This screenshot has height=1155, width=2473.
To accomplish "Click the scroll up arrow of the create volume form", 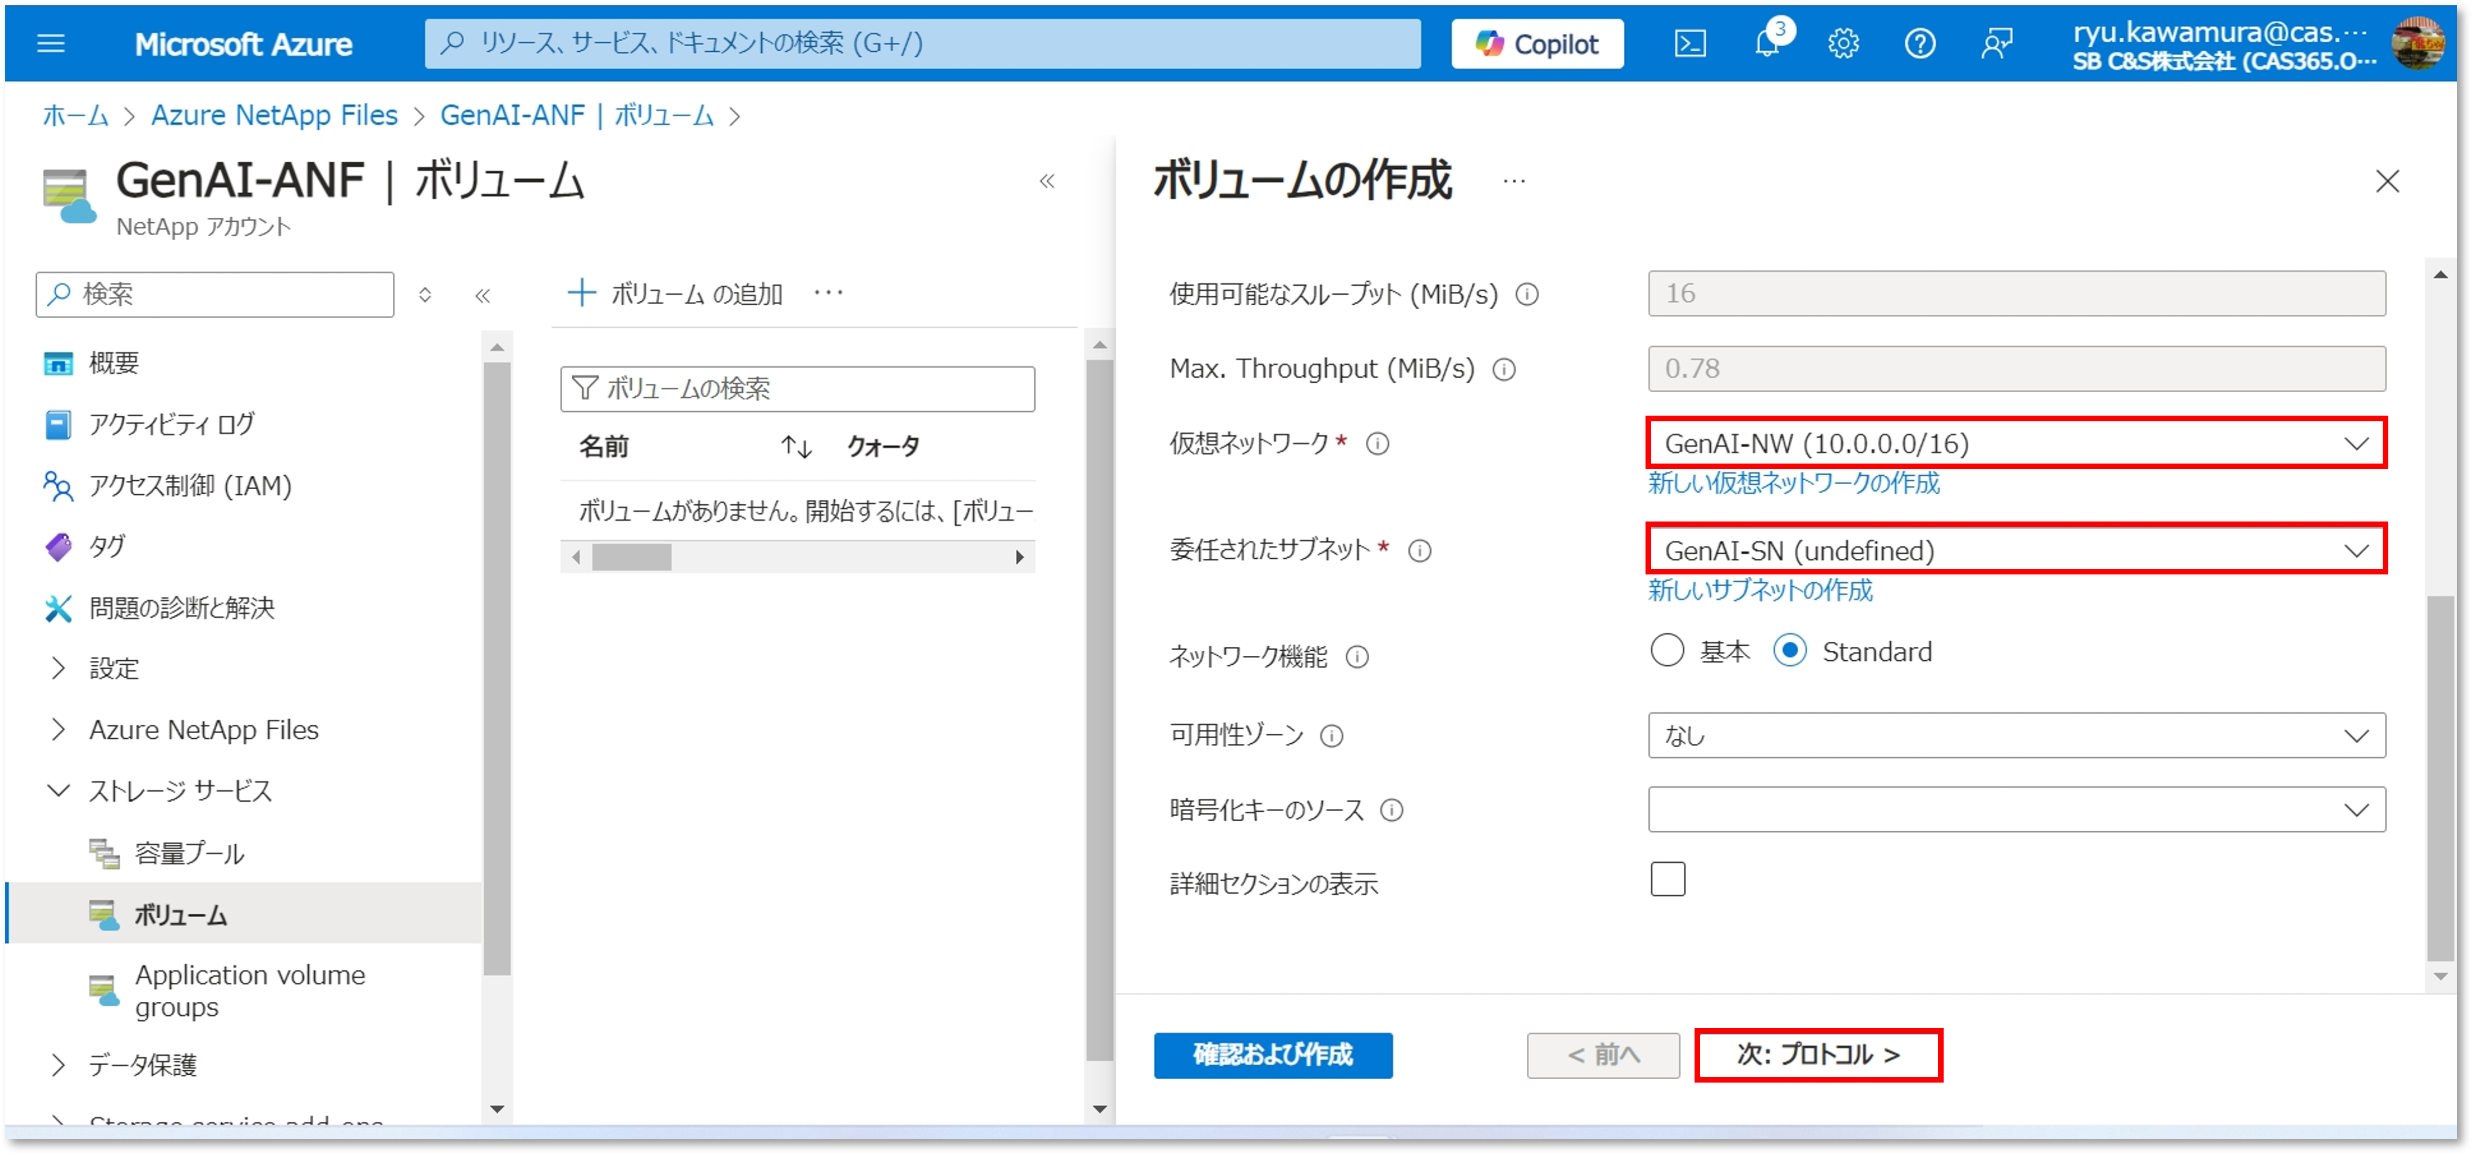I will pyautogui.click(x=2440, y=275).
